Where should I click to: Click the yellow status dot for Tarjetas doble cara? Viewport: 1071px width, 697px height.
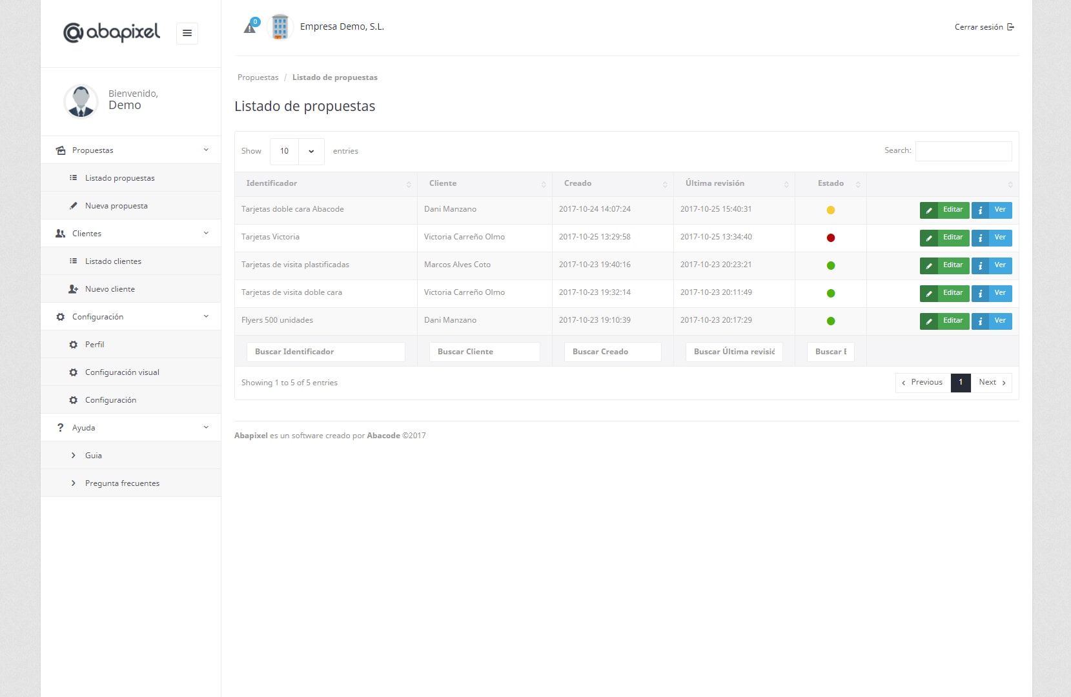pos(831,210)
